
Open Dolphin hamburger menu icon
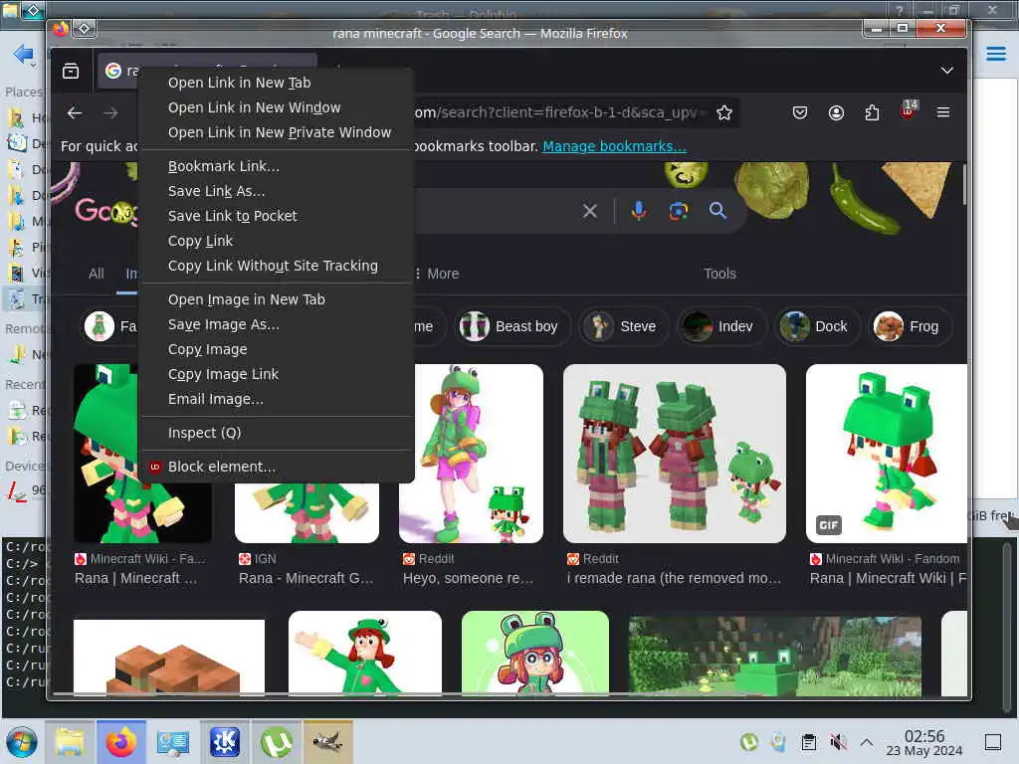point(995,54)
